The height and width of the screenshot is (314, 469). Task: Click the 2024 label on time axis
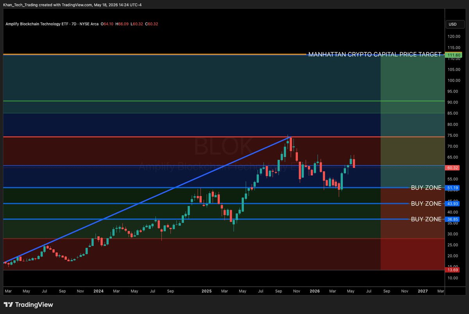[98, 291]
